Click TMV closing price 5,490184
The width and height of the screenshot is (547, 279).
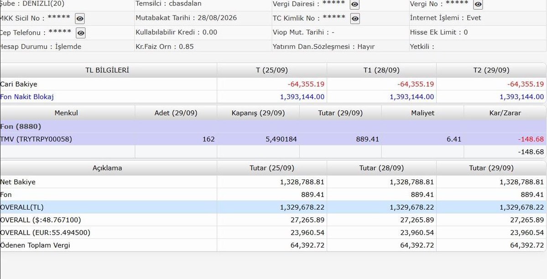(281, 139)
